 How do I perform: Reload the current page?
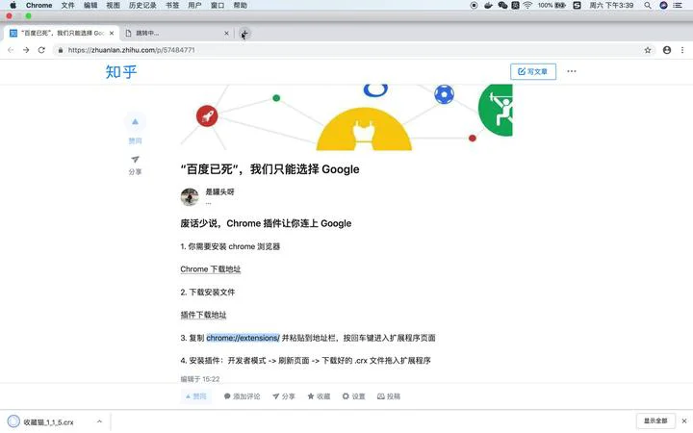[41, 50]
